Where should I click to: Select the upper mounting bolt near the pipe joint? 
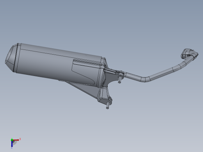[120, 80]
